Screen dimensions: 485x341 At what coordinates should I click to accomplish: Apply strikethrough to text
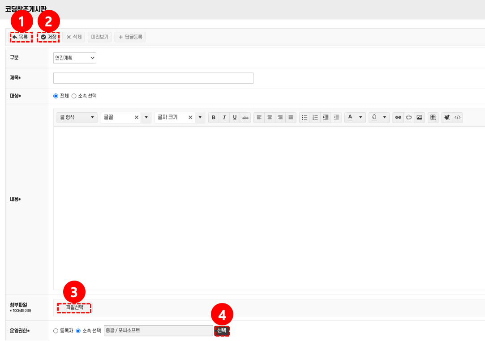[245, 118]
